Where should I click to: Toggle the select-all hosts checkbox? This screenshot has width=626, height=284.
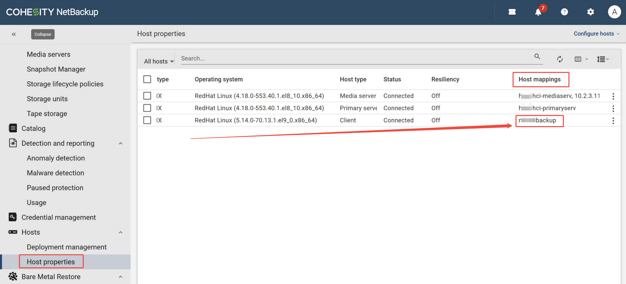[147, 79]
